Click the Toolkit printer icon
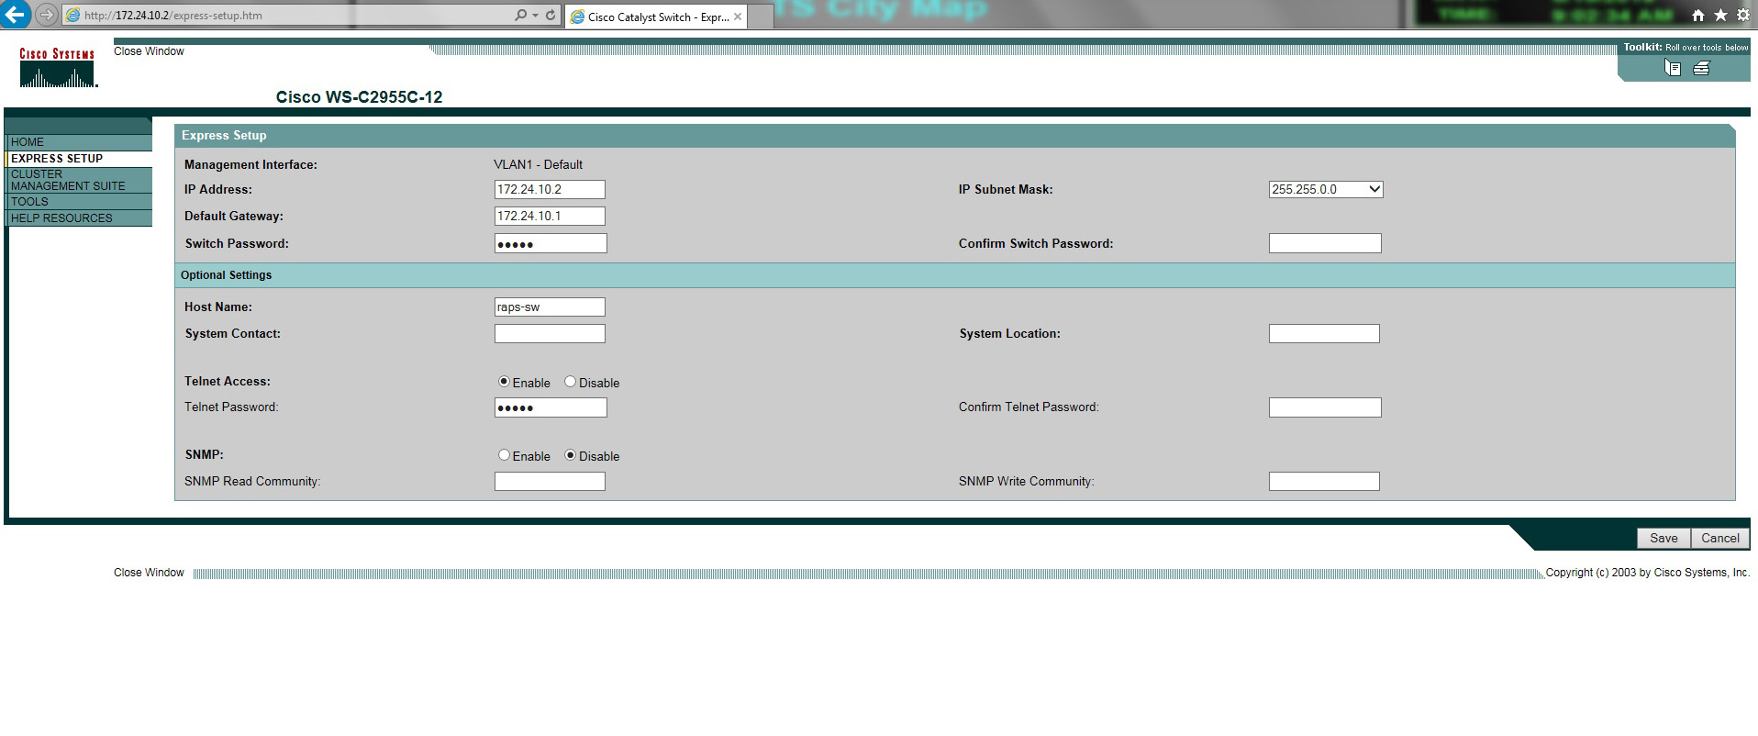 click(x=1702, y=68)
